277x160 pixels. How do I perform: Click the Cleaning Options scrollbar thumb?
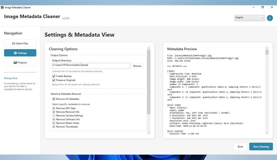coord(149,82)
